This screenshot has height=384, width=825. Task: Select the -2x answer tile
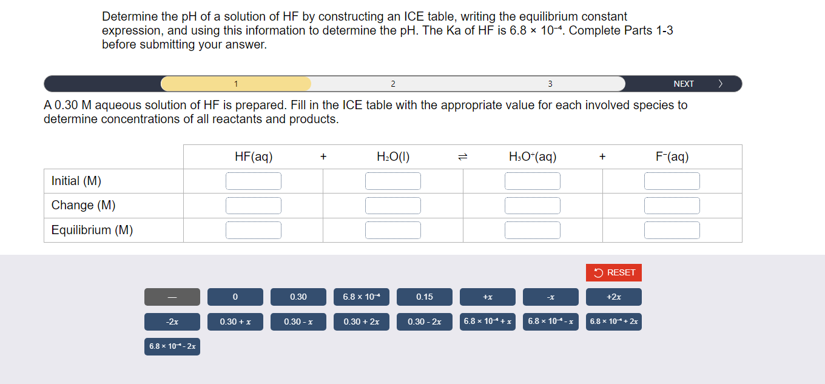pyautogui.click(x=172, y=322)
